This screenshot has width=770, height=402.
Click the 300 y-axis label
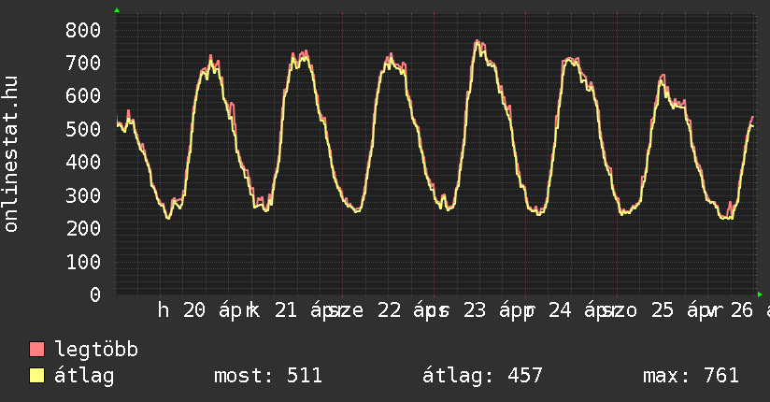(x=83, y=195)
